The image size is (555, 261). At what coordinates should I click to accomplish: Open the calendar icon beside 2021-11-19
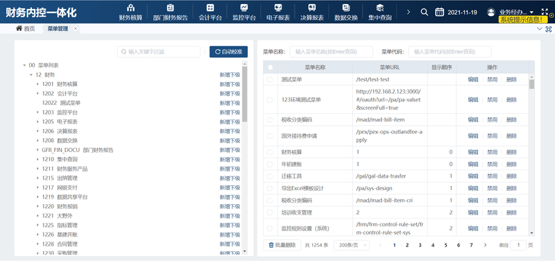[439, 12]
